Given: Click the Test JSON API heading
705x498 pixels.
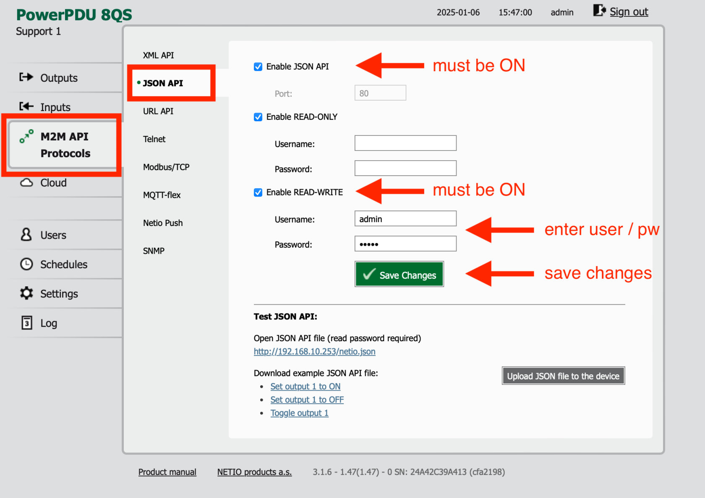Looking at the screenshot, I should [285, 316].
